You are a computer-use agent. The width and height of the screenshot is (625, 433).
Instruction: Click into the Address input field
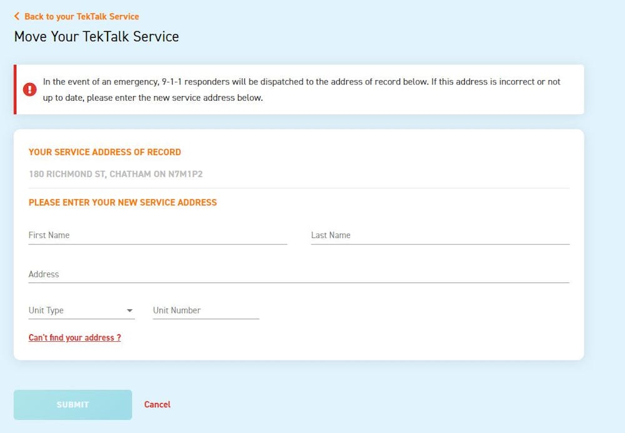click(x=299, y=274)
